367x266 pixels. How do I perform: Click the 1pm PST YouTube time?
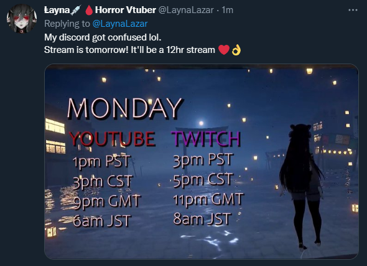pyautogui.click(x=101, y=161)
